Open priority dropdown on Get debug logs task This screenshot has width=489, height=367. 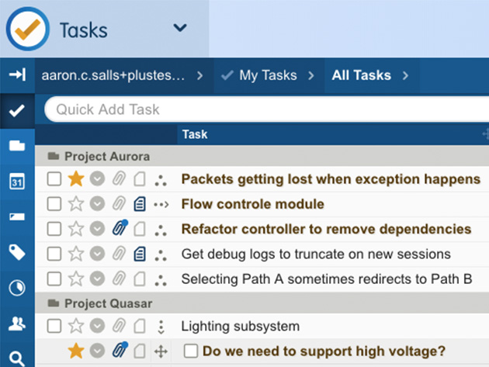[97, 254]
